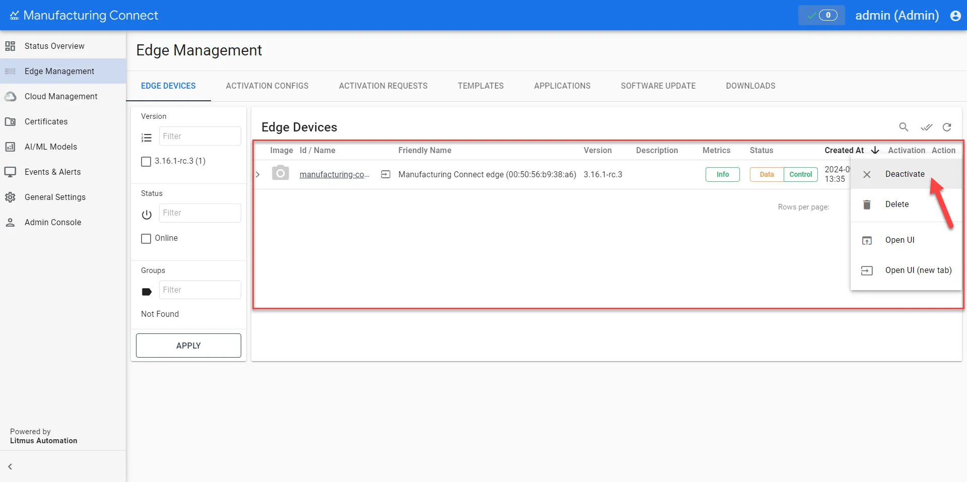967x482 pixels.
Task: Switch to Activation Requests tab
Action: [383, 86]
